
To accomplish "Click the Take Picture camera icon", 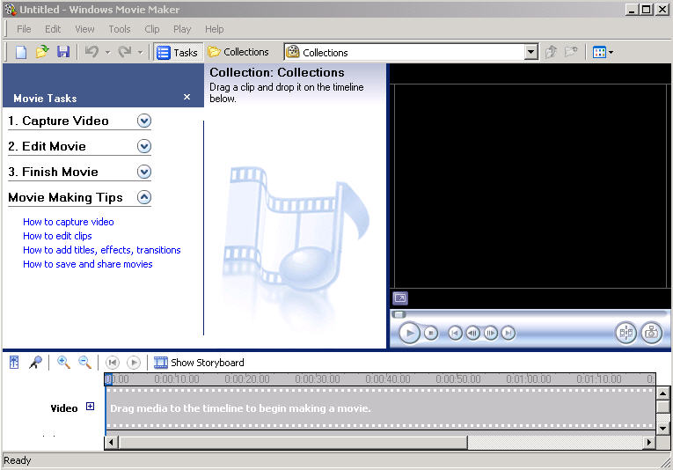I will (652, 333).
